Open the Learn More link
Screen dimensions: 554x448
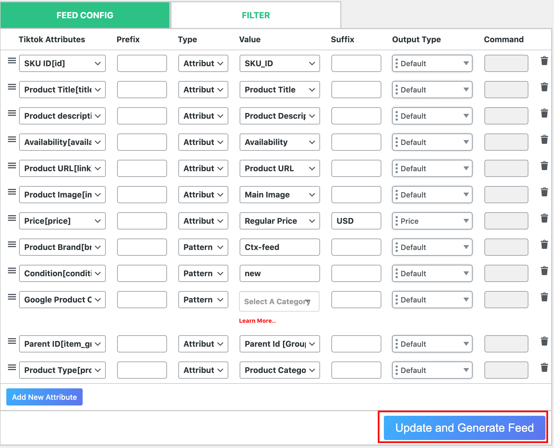(257, 320)
